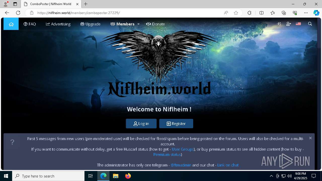
Task: Expand the Members dropdown arrow
Action: (138, 24)
